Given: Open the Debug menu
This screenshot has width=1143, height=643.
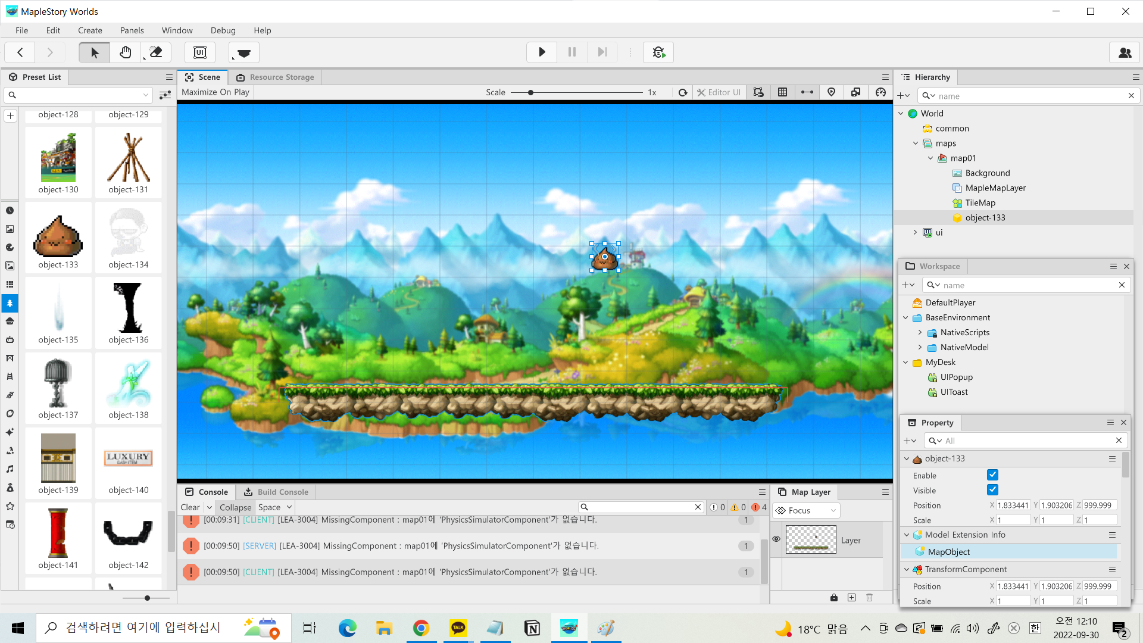Looking at the screenshot, I should (223, 30).
